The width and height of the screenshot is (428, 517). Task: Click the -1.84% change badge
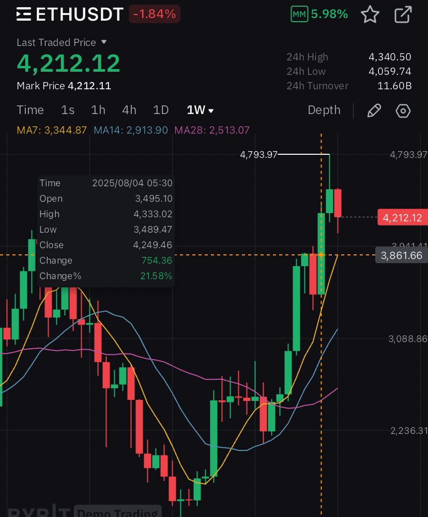click(x=155, y=14)
